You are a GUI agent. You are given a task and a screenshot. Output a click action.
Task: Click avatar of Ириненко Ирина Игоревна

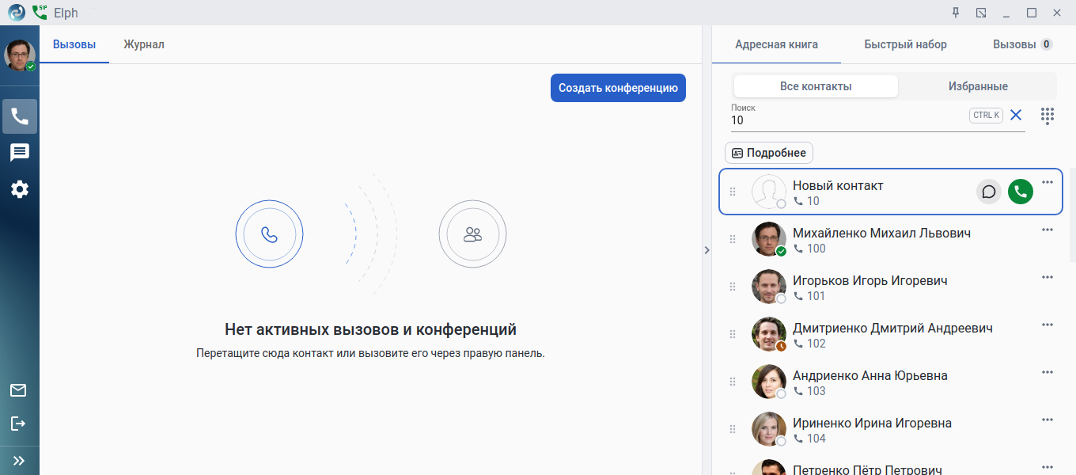(768, 429)
